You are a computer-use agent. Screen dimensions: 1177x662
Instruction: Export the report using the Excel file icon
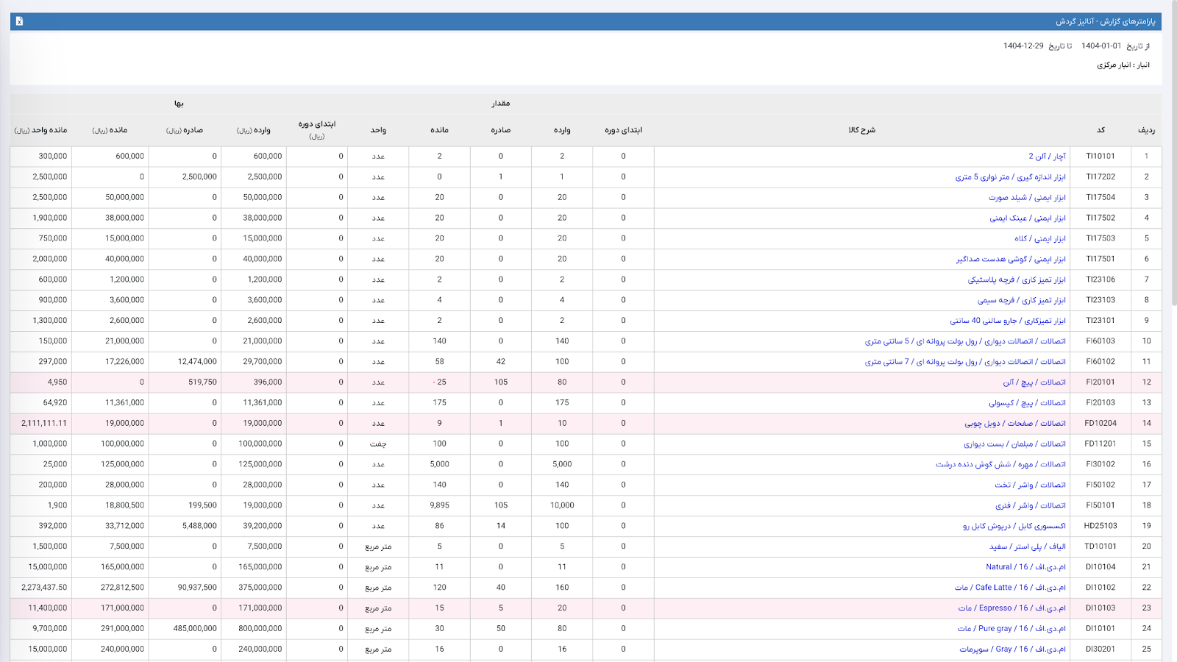pyautogui.click(x=19, y=21)
